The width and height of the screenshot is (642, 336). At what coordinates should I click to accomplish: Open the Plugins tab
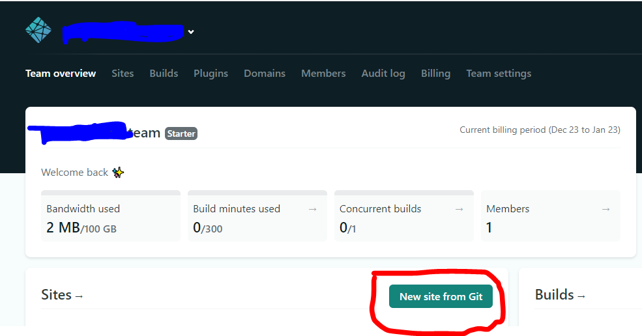[x=211, y=74]
